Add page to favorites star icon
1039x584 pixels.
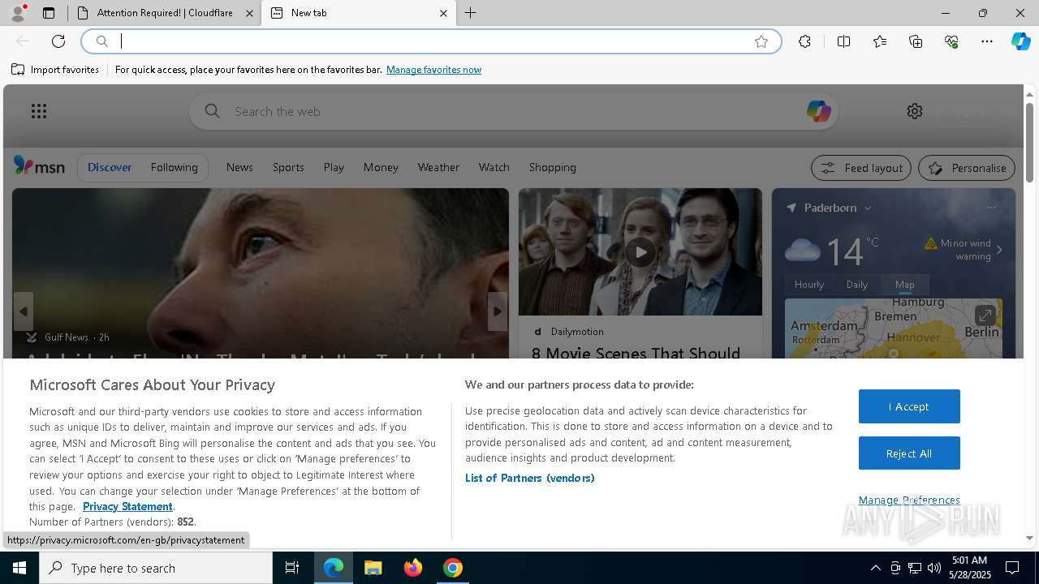coord(761,41)
